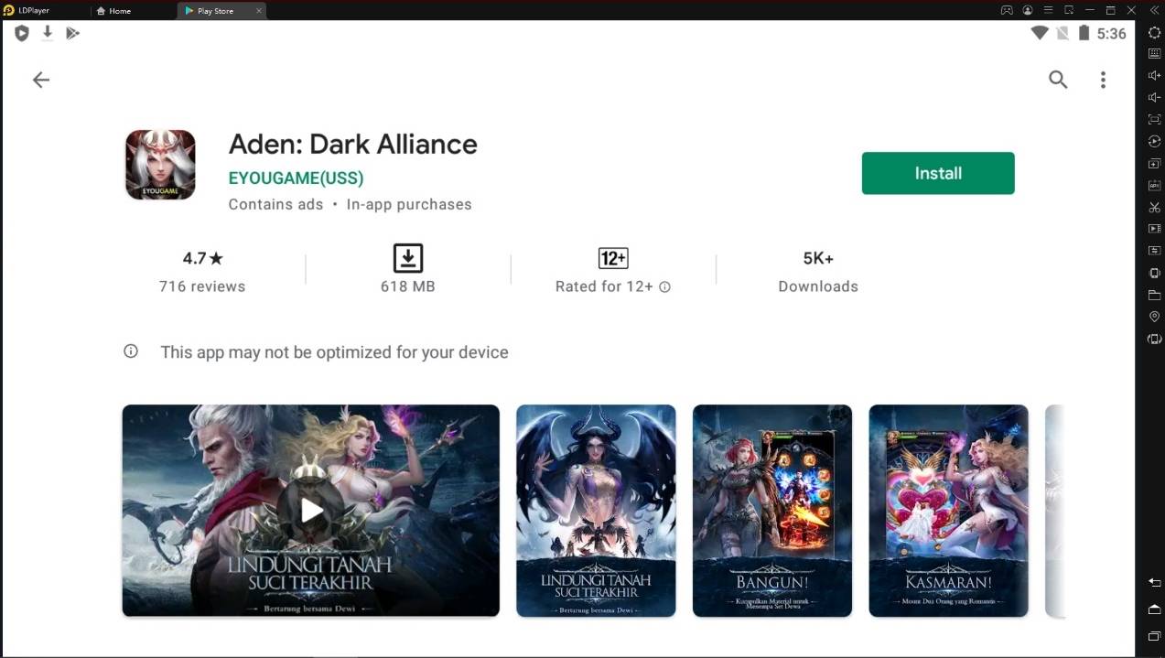Toggle fullscreen from the sidebar
This screenshot has height=658, width=1165.
point(1154,120)
